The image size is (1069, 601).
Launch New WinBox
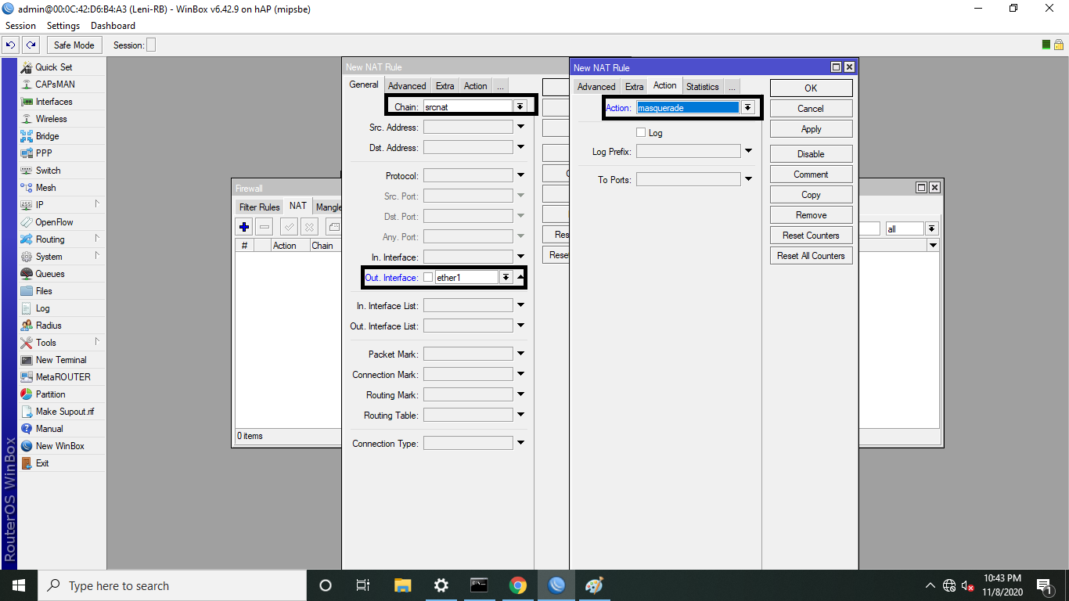point(61,446)
